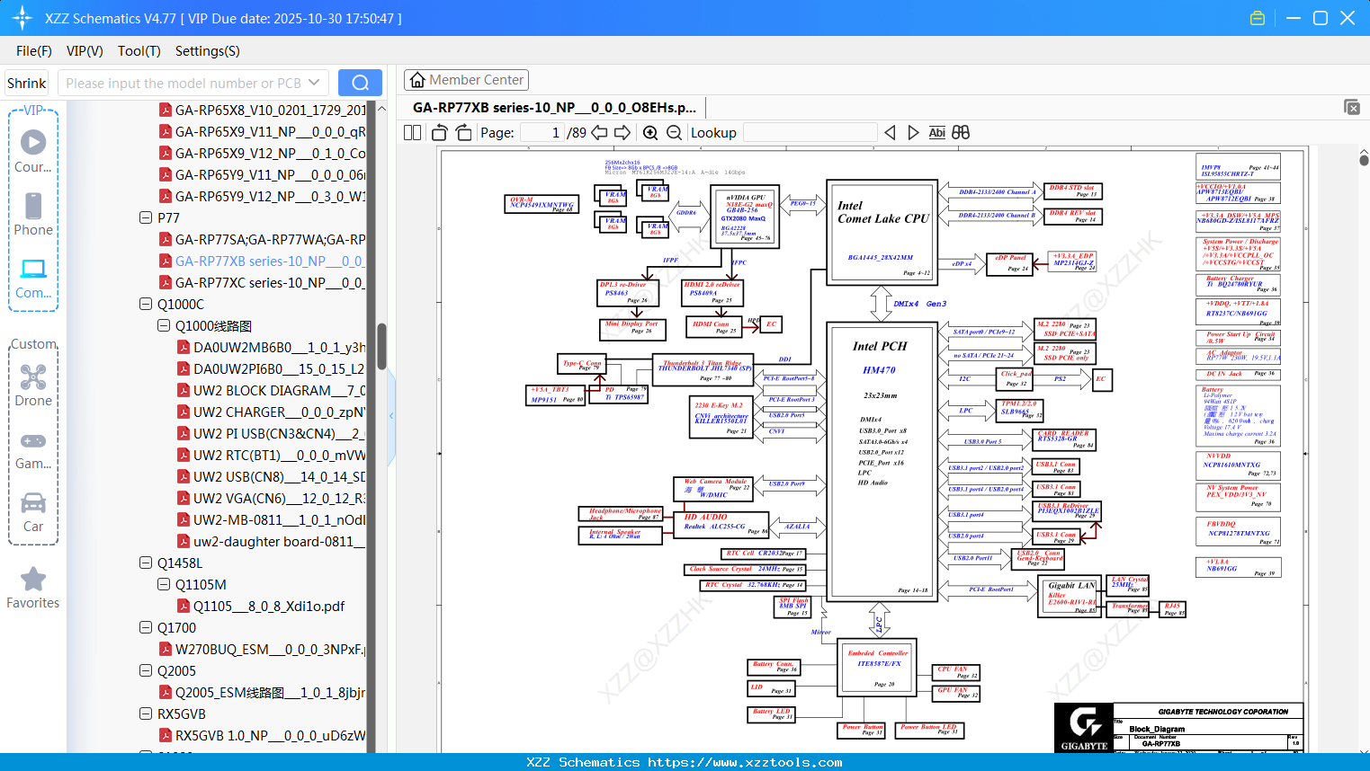Screen dimensions: 1370x771
Task: Click the binoculars search icon
Action: coord(961,133)
